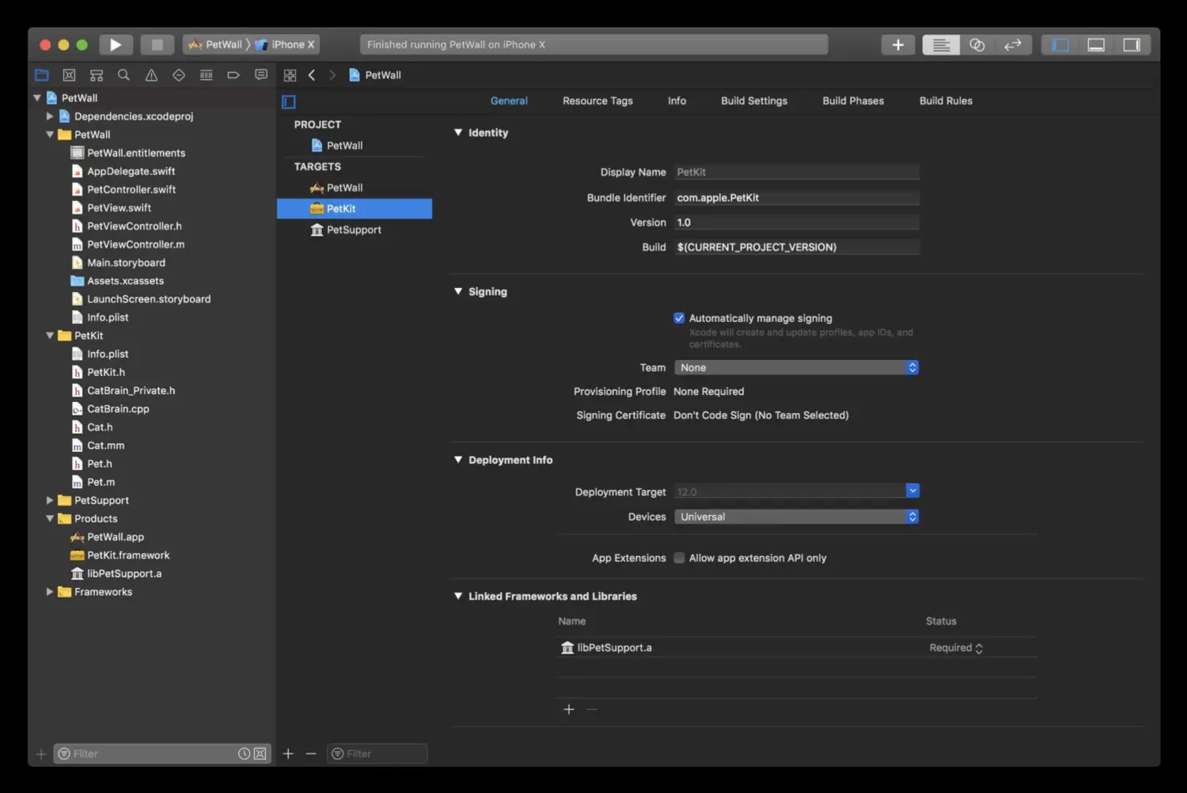Go forward in editor history
Image resolution: width=1187 pixels, height=793 pixels.
332,75
